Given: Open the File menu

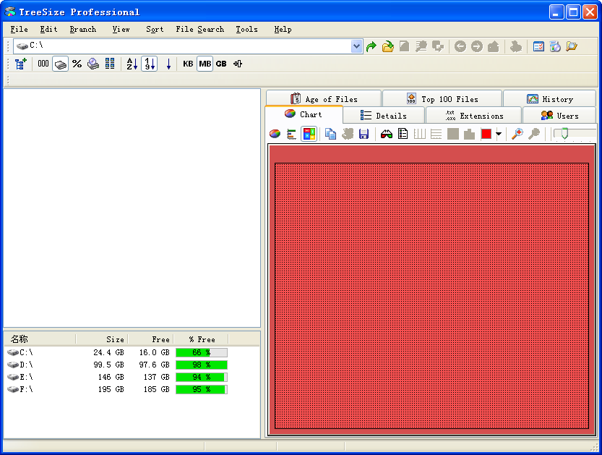Looking at the screenshot, I should tap(20, 29).
